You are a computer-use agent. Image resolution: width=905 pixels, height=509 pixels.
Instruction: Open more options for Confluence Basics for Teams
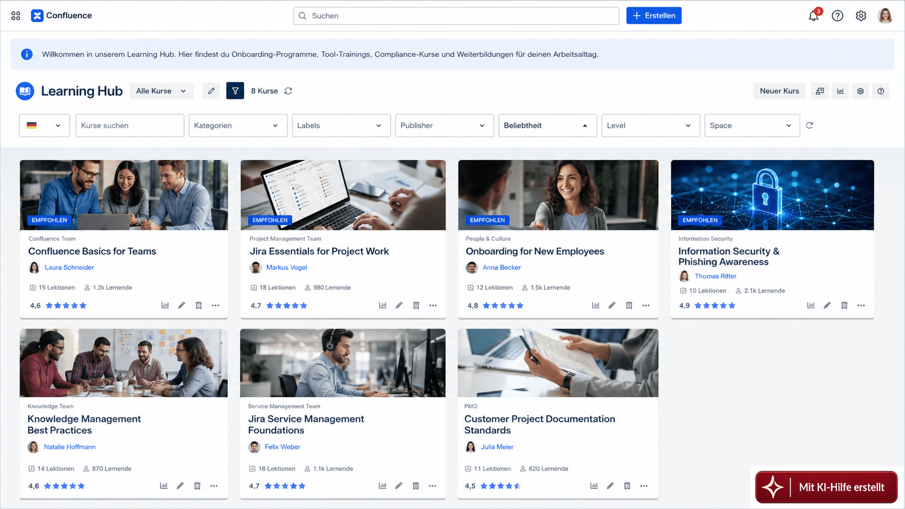pyautogui.click(x=215, y=306)
